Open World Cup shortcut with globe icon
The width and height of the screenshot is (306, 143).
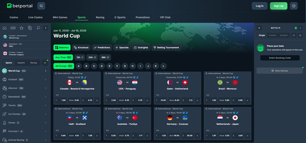pos(25,37)
